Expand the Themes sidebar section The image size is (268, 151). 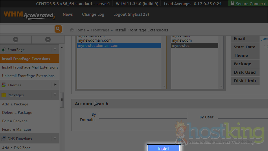click(55, 85)
